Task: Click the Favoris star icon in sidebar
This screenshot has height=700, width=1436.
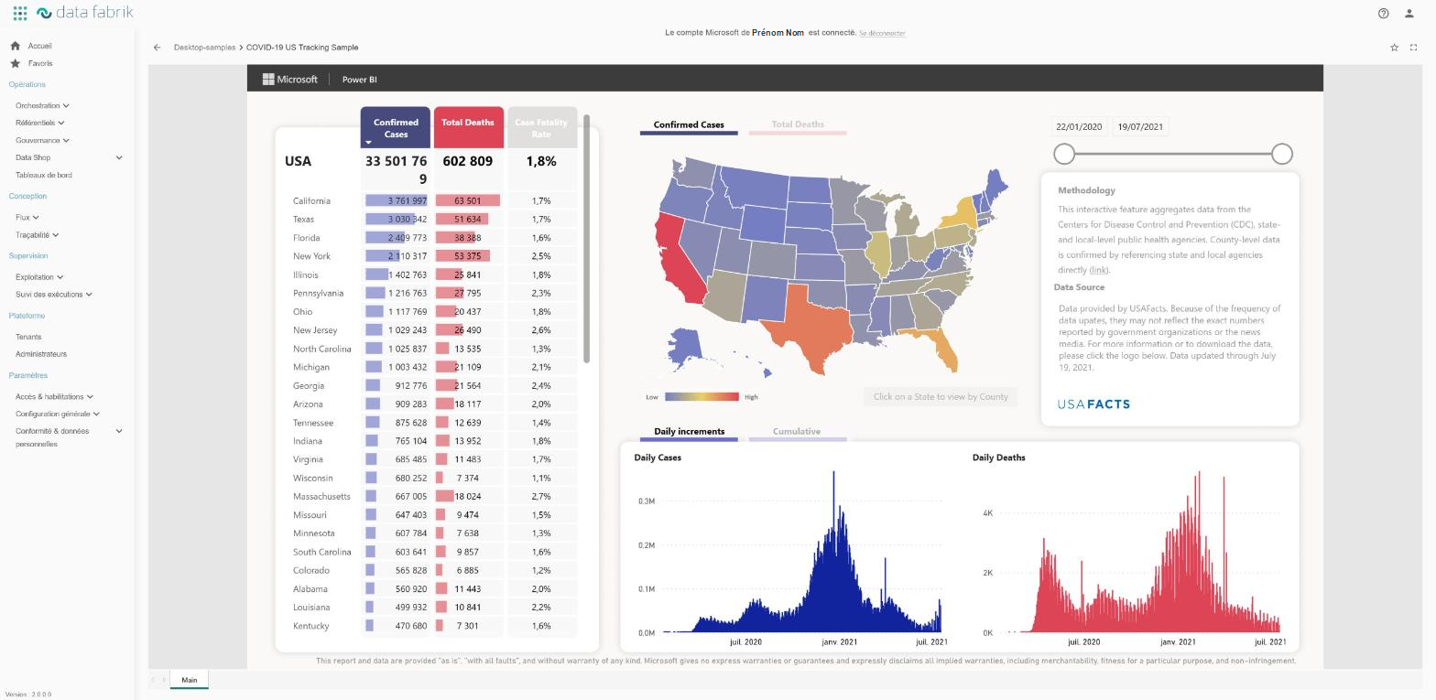Action: click(15, 63)
